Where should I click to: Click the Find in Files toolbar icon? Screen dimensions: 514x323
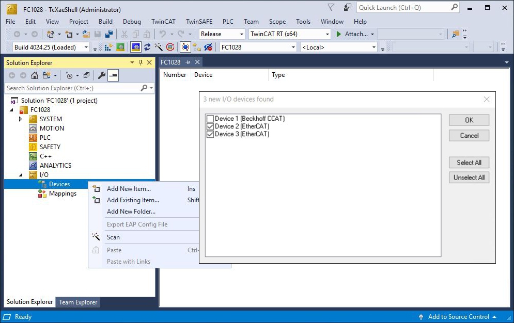[x=456, y=34]
